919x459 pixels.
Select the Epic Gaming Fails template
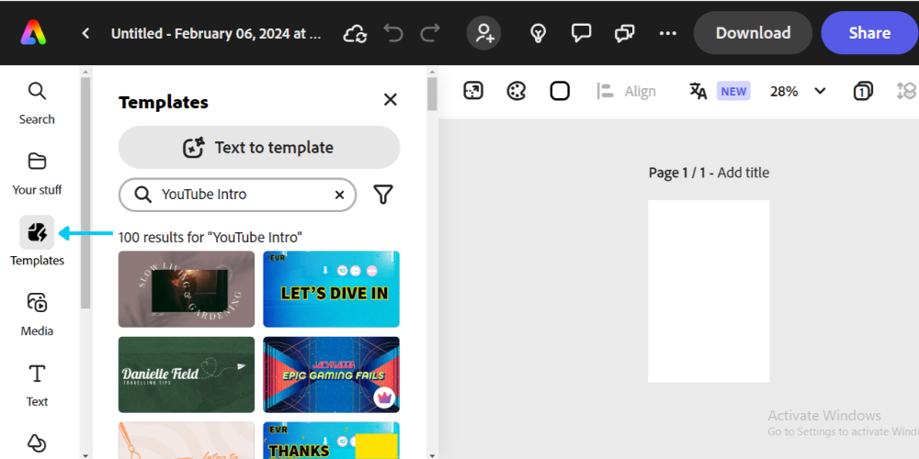click(331, 375)
